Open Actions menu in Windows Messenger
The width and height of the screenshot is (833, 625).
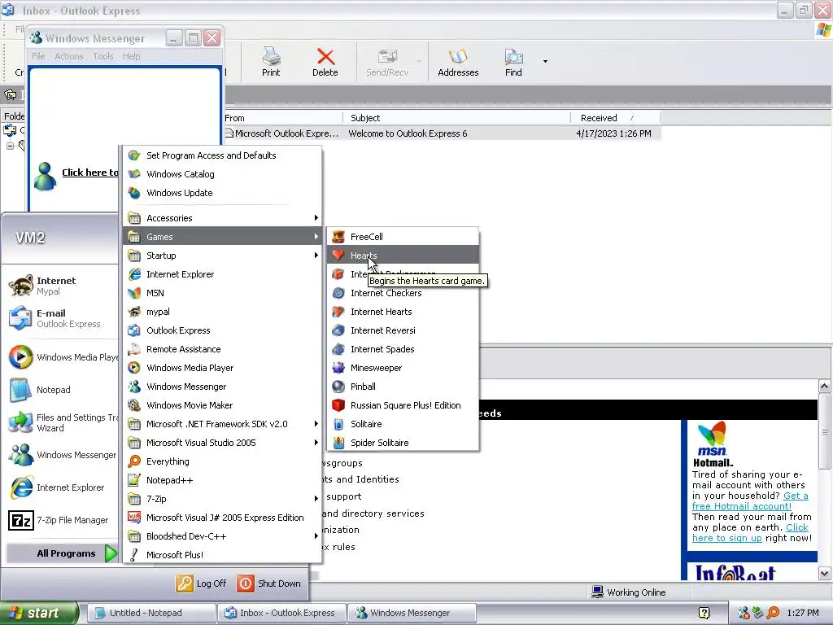click(x=69, y=56)
